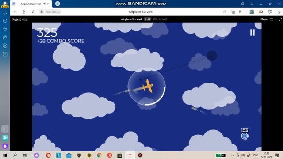Screen dimensions: 283x159
Task: Click the blue shield powerup counter icon
Action: click(245, 136)
